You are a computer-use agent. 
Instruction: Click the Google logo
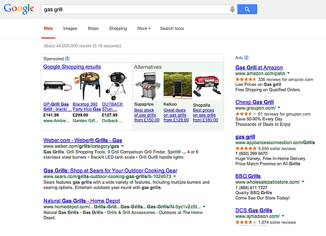pyautogui.click(x=19, y=9)
